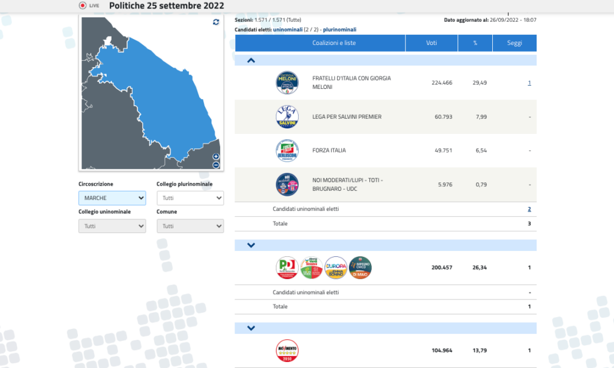Click the Fratelli d'Italia party logo
This screenshot has height=368, width=614.
click(x=287, y=83)
